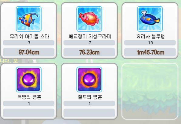Image resolution: width=181 pixels, height=124 pixels.
Task: Click the count 7 bar under 무리쉬 아이돌 스타
Action: 28,43
